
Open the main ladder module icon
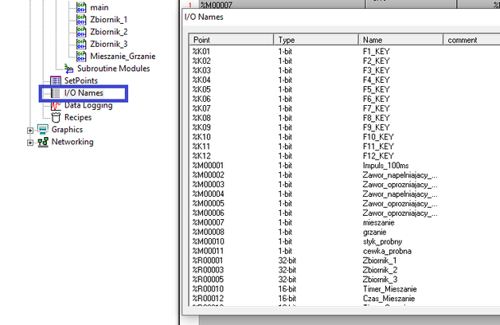[x=81, y=6]
